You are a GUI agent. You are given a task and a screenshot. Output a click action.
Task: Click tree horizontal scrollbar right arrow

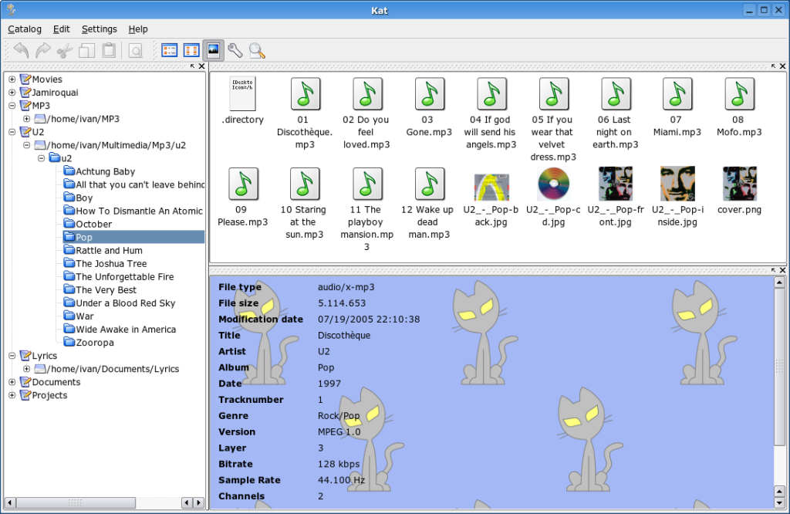coord(198,502)
